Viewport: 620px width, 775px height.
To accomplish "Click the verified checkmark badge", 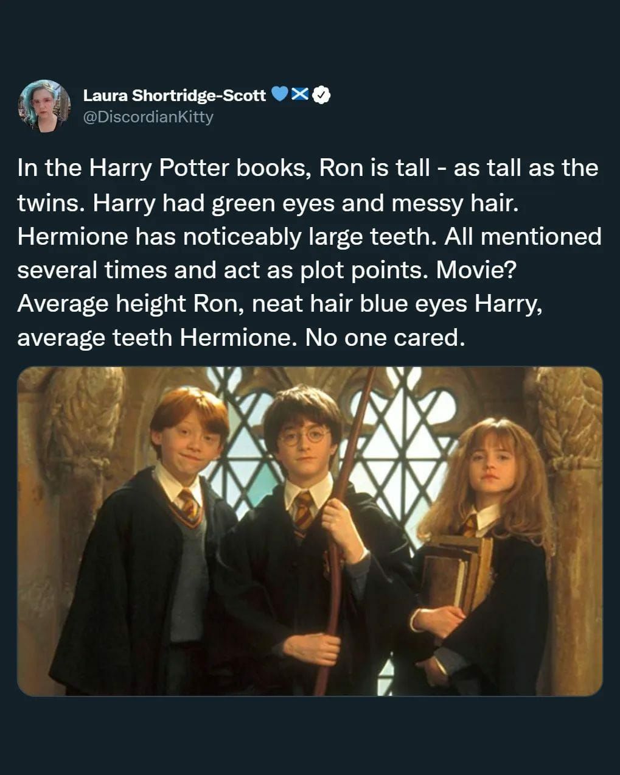I will click(321, 95).
